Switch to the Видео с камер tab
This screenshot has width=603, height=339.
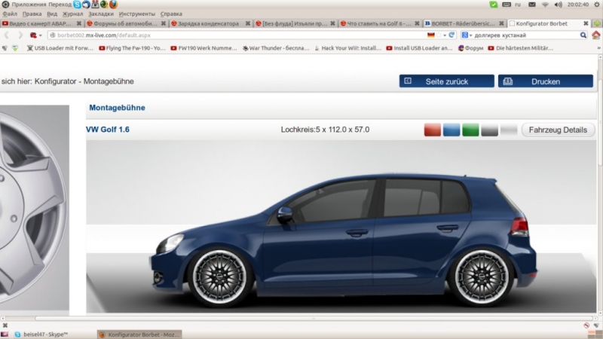click(41, 23)
